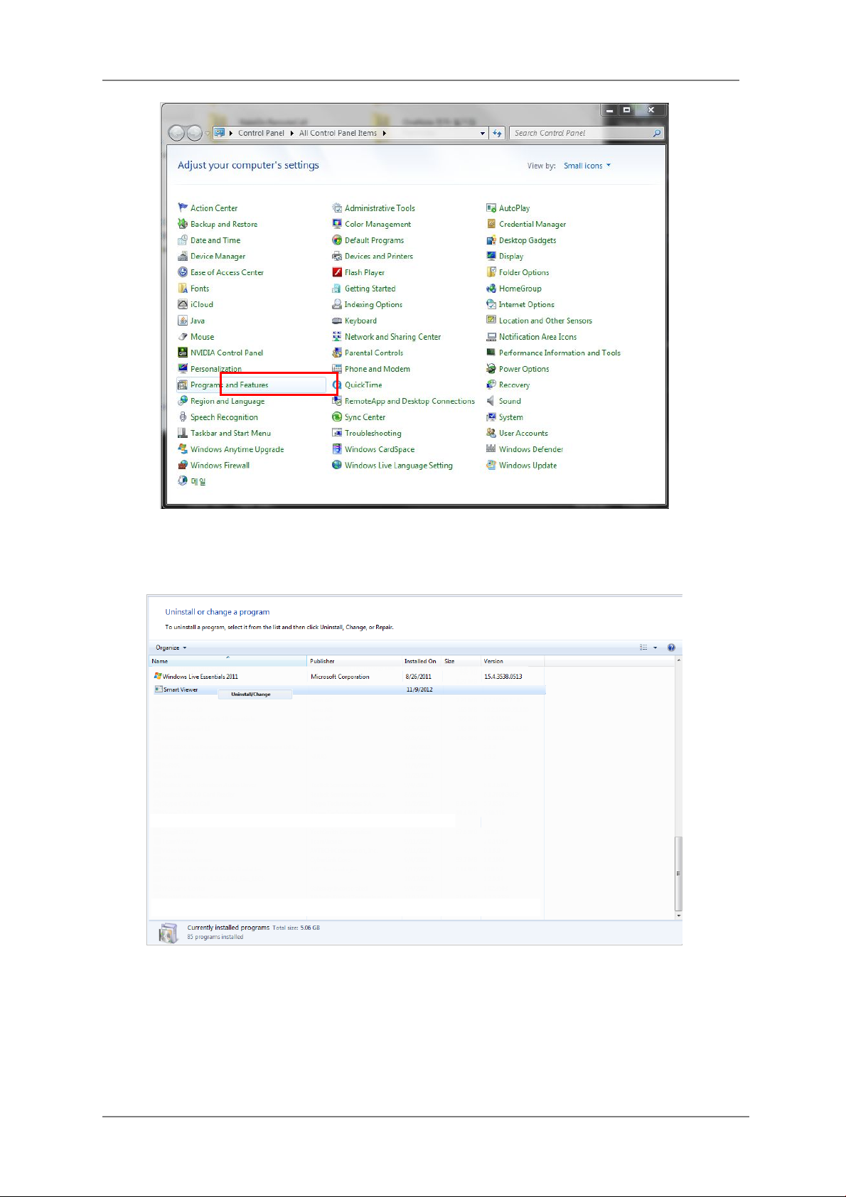Click the Installed On column header
This screenshot has height=1197, width=846.
click(x=421, y=661)
